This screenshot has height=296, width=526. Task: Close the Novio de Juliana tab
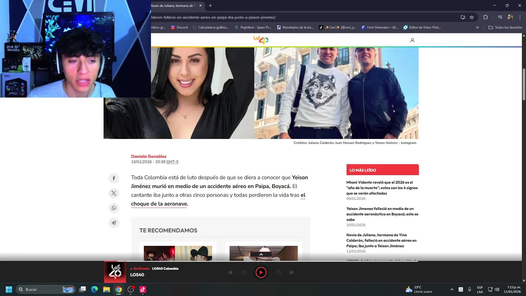click(201, 6)
